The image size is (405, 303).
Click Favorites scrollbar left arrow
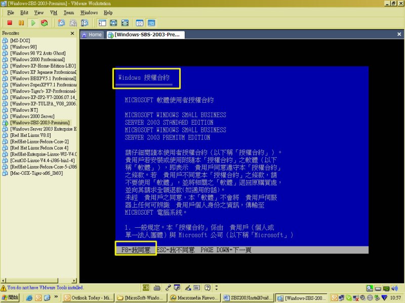(x=3, y=281)
